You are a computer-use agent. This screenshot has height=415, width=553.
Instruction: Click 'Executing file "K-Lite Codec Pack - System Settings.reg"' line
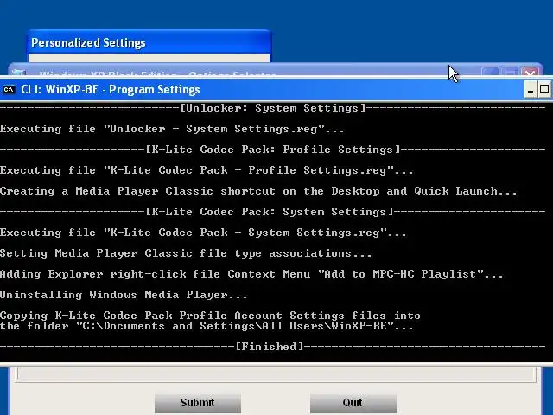point(203,233)
